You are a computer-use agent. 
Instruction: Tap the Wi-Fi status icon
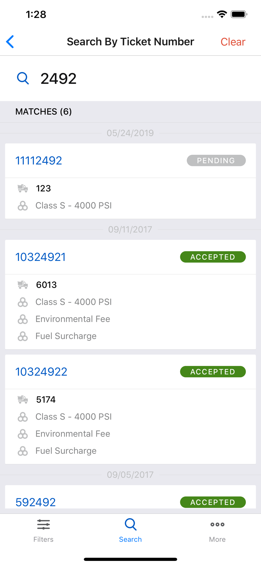point(222,14)
